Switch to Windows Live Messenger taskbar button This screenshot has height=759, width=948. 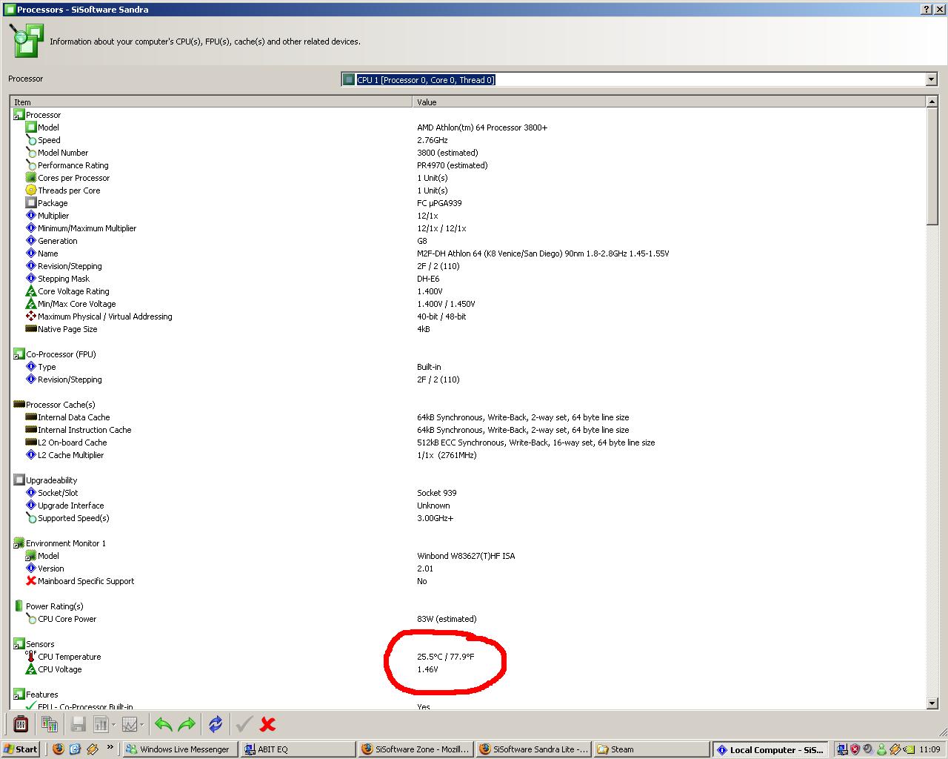pos(180,749)
